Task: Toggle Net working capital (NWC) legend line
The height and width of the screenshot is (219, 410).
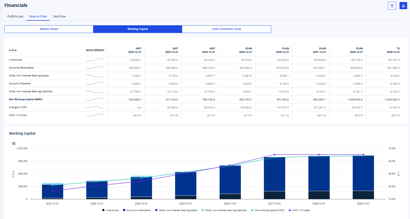Action: (x=268, y=210)
